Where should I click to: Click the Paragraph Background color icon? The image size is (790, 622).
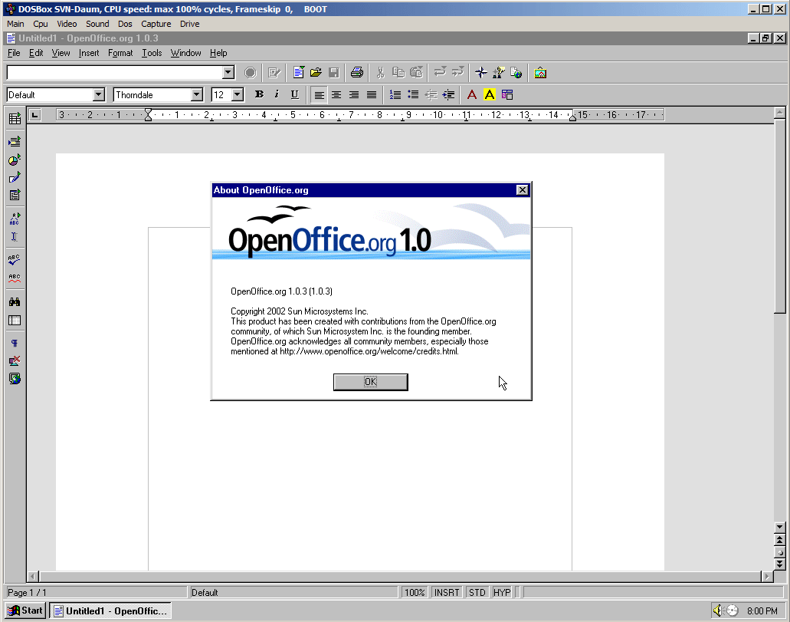click(507, 95)
